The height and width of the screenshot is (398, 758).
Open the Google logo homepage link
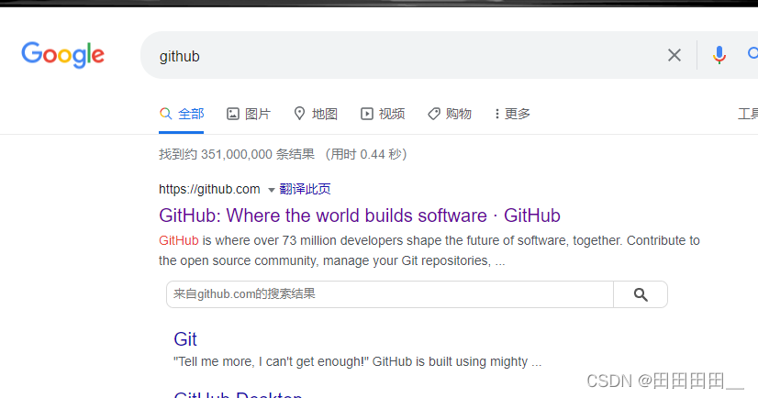coord(62,55)
